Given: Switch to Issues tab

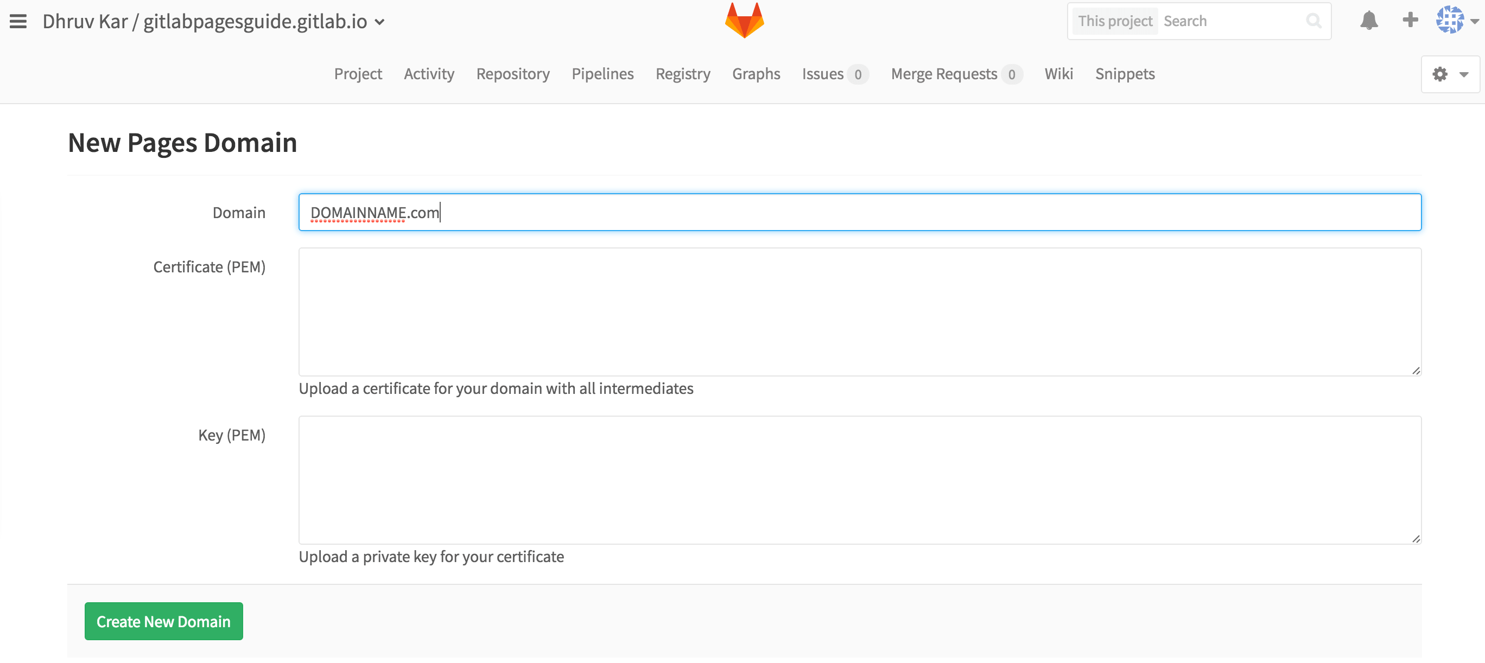Looking at the screenshot, I should pyautogui.click(x=823, y=74).
